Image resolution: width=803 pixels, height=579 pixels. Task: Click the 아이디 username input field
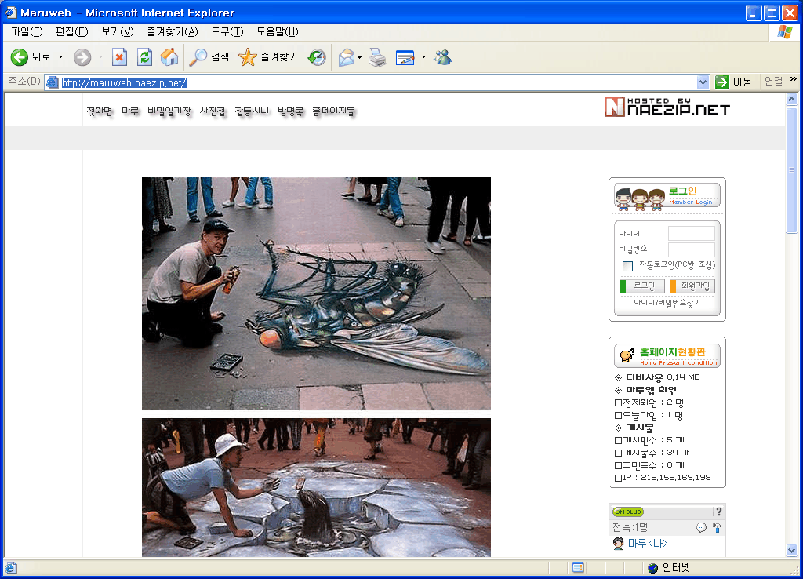click(691, 233)
